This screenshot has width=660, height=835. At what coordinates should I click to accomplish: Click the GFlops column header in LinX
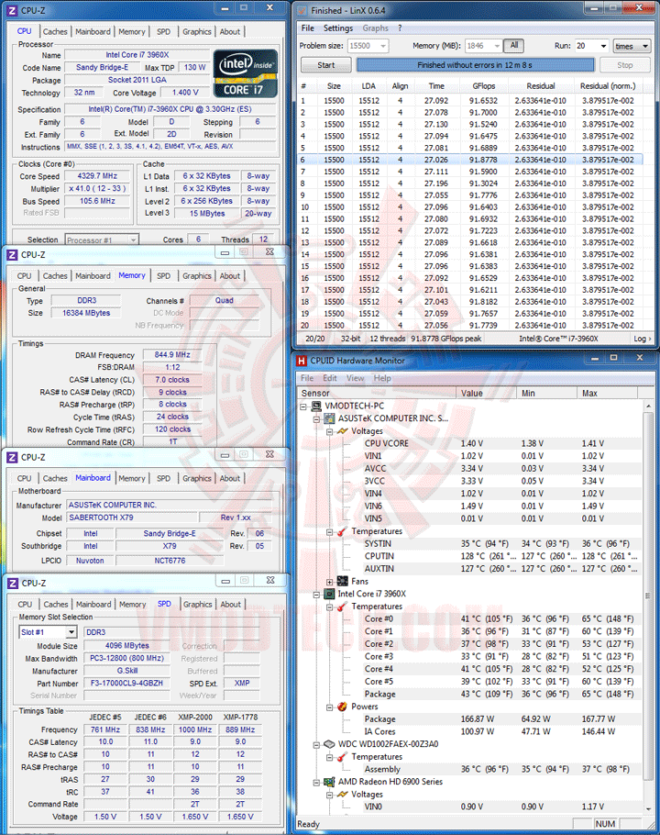pyautogui.click(x=483, y=85)
